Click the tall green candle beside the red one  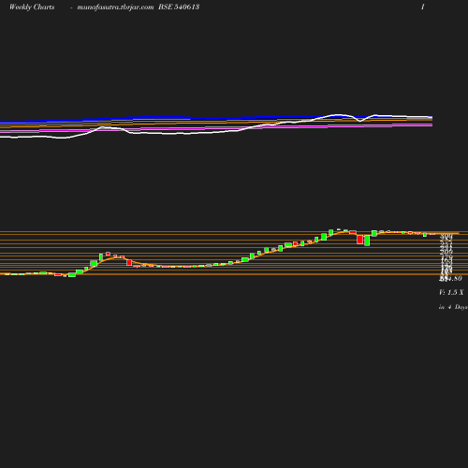(x=367, y=241)
